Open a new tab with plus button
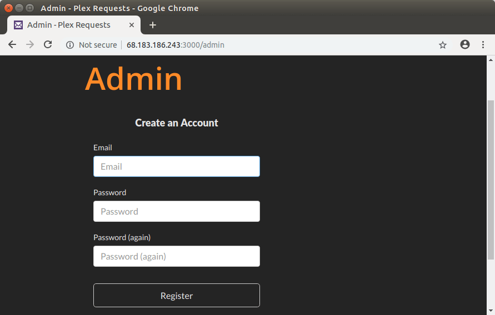This screenshot has height=315, width=495. pos(153,25)
